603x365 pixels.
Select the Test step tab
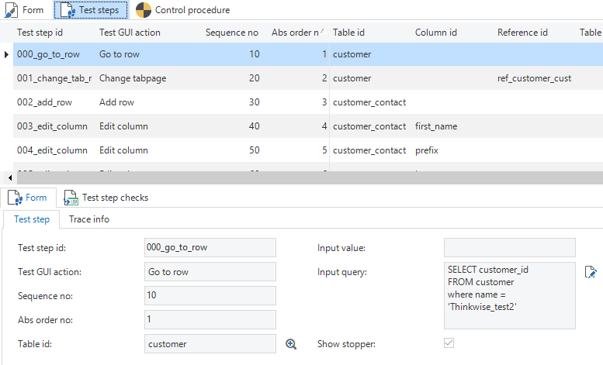(32, 219)
